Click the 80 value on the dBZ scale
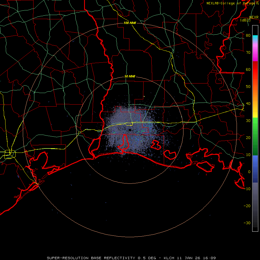This screenshot has width=260, height=260. (x=248, y=35)
